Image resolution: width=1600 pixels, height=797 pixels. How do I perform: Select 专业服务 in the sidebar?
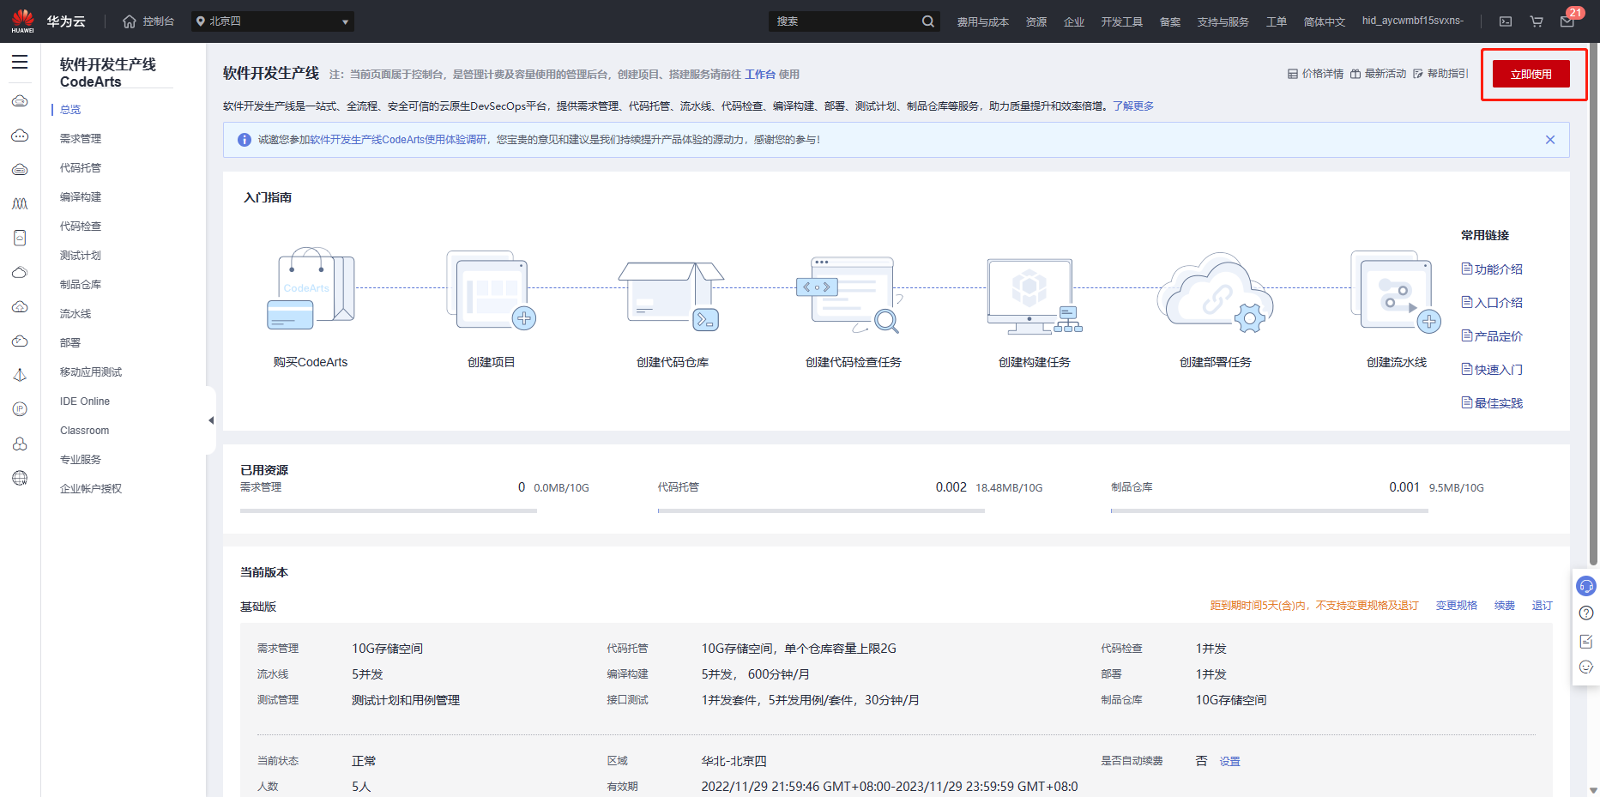click(x=81, y=460)
